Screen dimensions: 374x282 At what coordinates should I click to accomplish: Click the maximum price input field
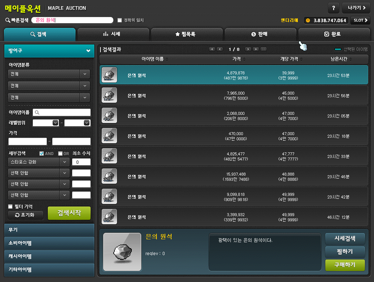point(71,141)
